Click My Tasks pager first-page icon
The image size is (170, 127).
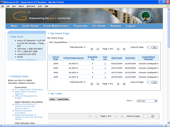(90, 116)
